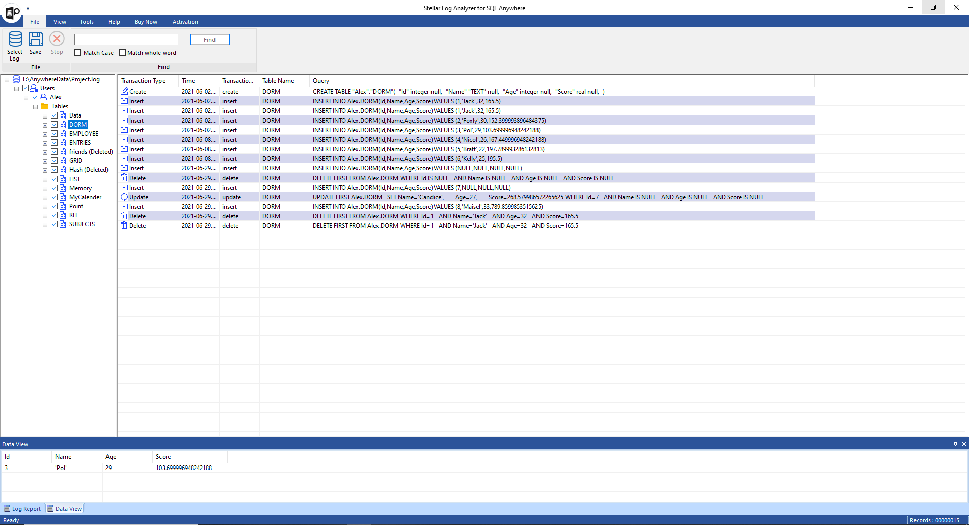This screenshot has height=525, width=969.
Task: Click table icon beside SUBJECTS
Action: click(63, 224)
